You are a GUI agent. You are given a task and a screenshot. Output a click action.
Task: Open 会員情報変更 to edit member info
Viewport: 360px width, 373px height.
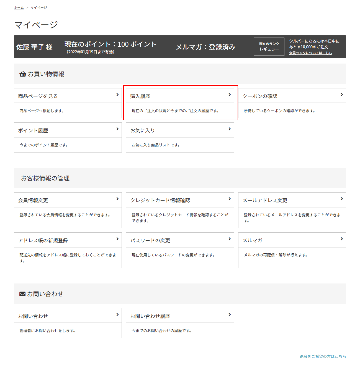pyautogui.click(x=68, y=210)
